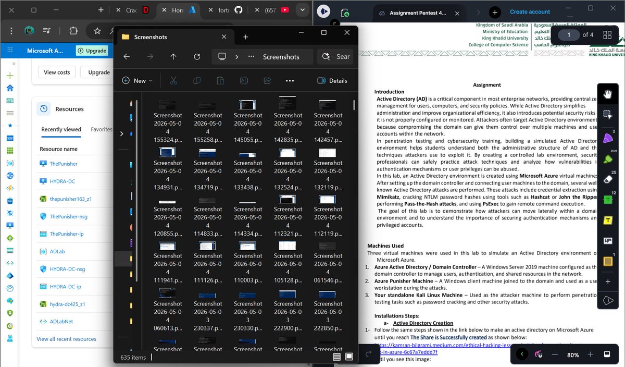Select the hand pan tool in PDF toolbar
625x367 pixels.
[x=607, y=94]
